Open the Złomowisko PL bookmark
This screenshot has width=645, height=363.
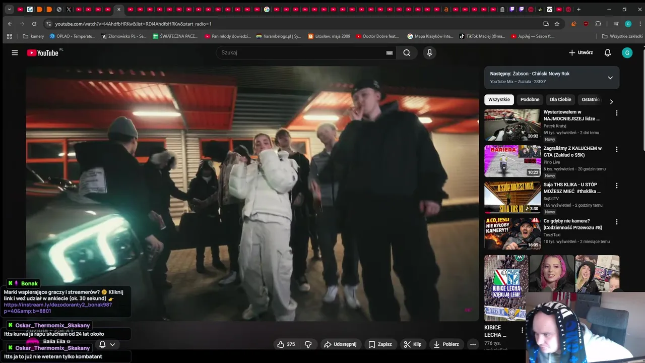point(124,36)
